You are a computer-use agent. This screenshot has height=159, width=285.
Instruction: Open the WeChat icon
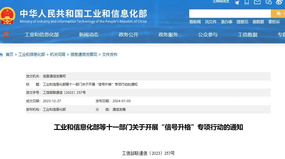[268, 2]
